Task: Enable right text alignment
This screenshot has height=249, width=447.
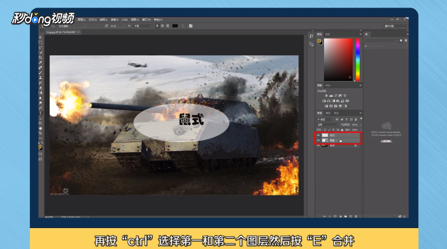Action: [x=168, y=26]
